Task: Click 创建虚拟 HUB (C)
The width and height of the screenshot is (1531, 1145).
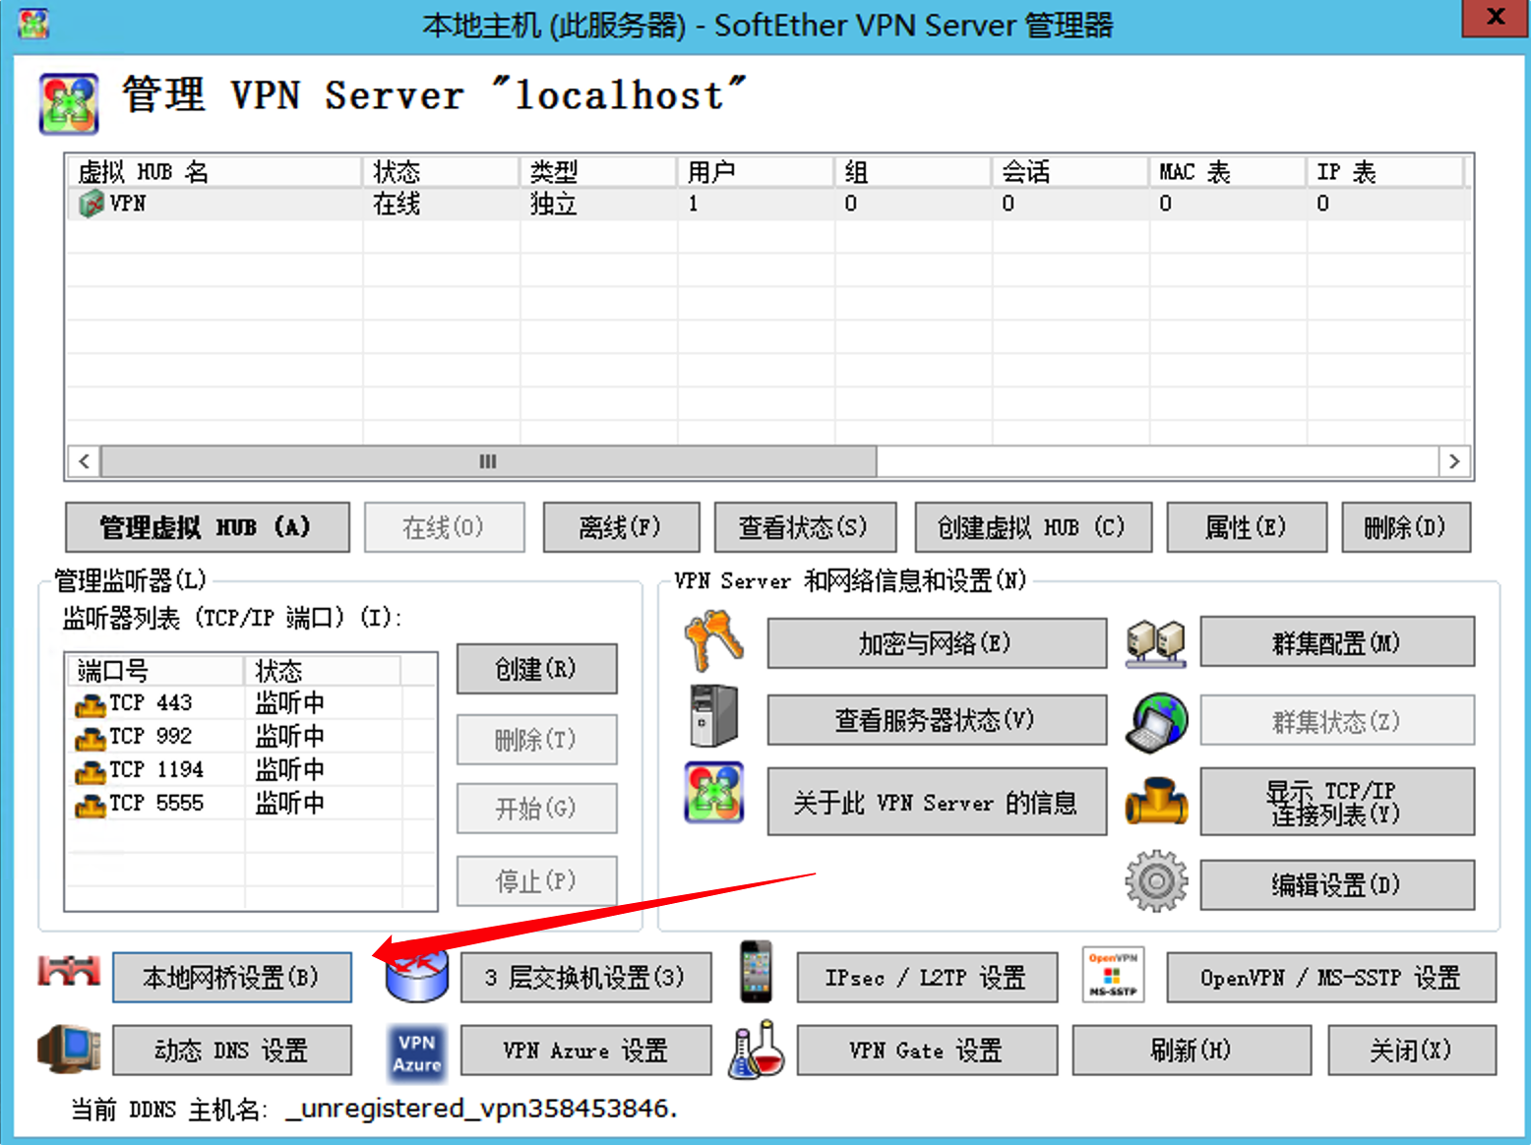Action: pos(1032,527)
